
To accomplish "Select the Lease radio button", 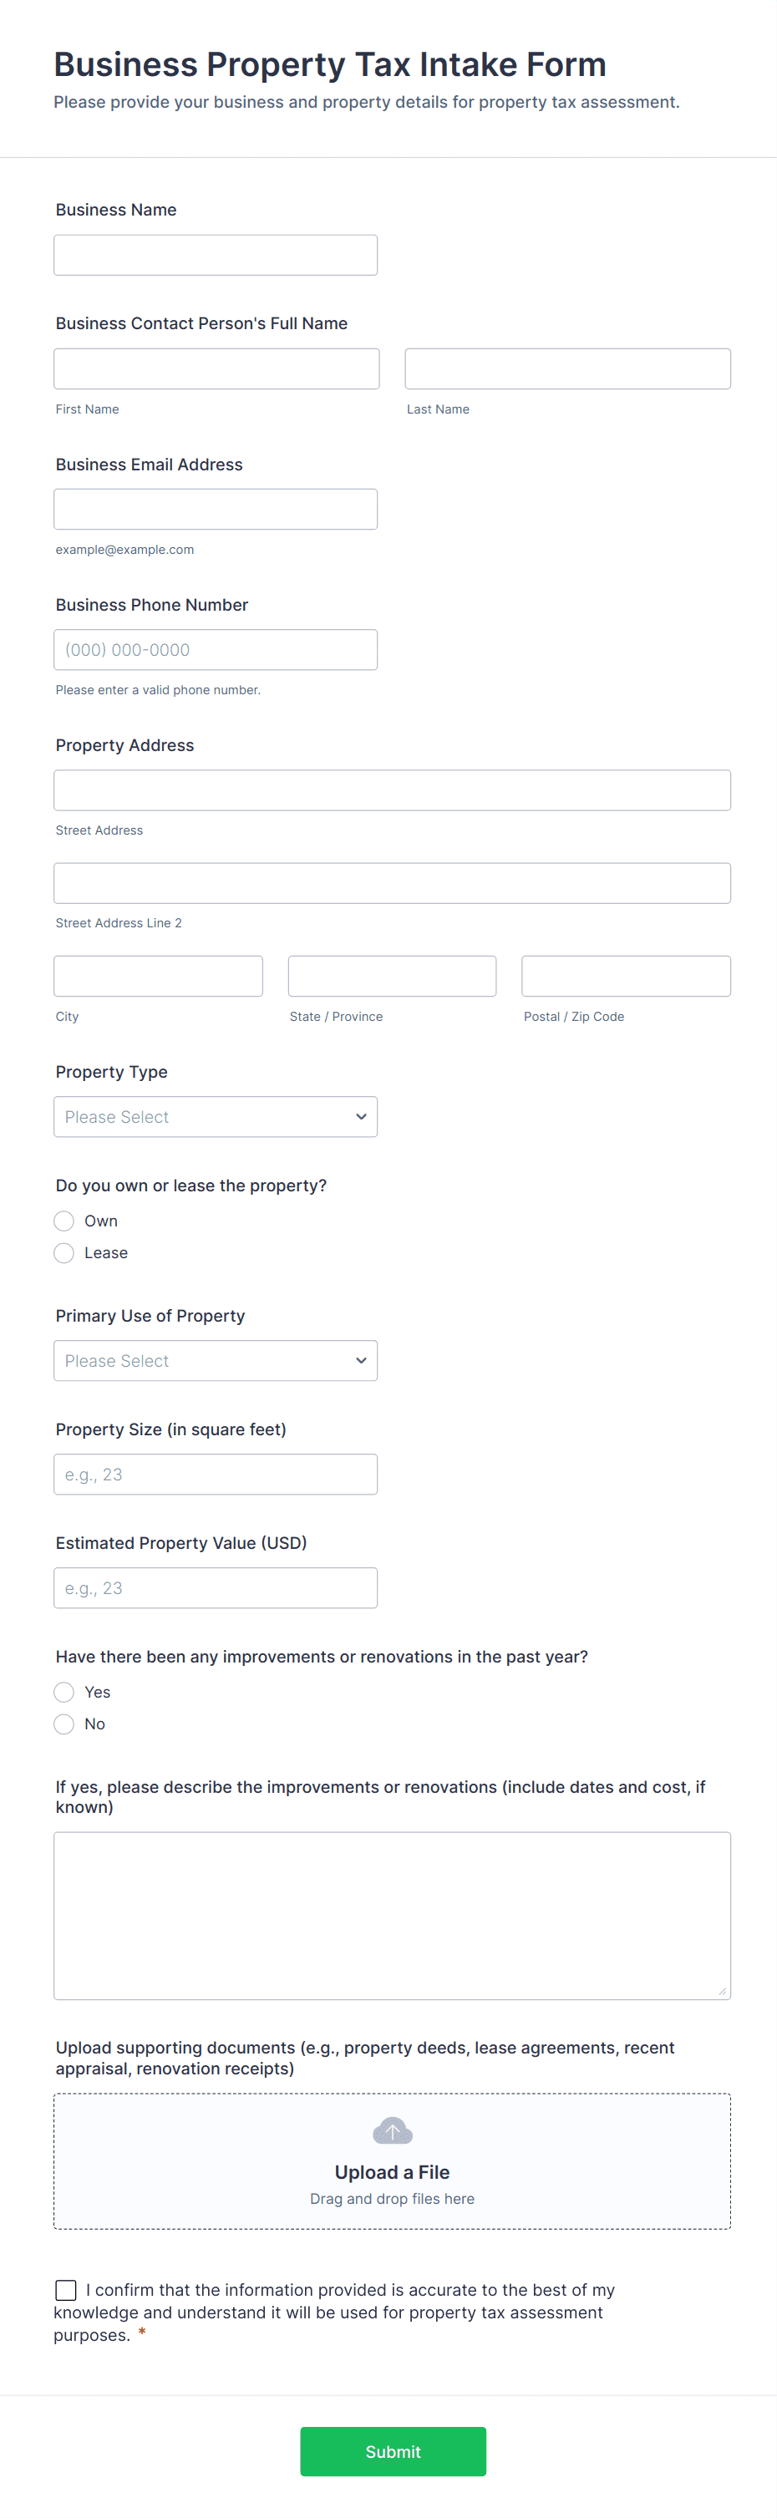I will point(64,1253).
